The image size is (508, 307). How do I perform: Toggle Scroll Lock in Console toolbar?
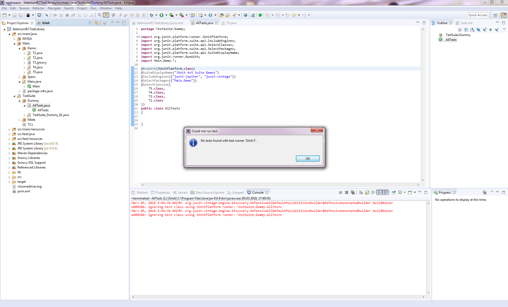[x=367, y=193]
